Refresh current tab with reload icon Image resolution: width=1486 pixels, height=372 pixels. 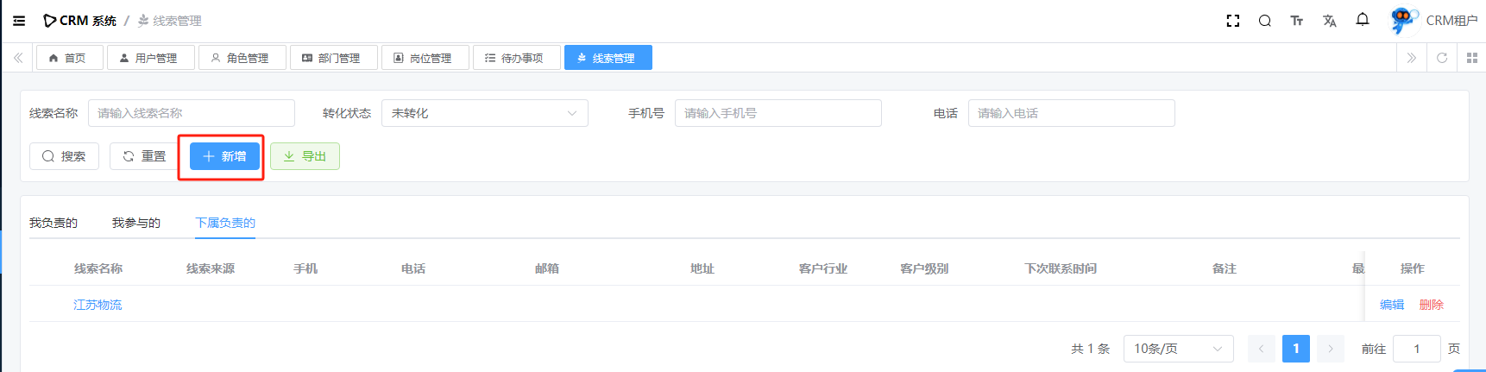point(1441,58)
